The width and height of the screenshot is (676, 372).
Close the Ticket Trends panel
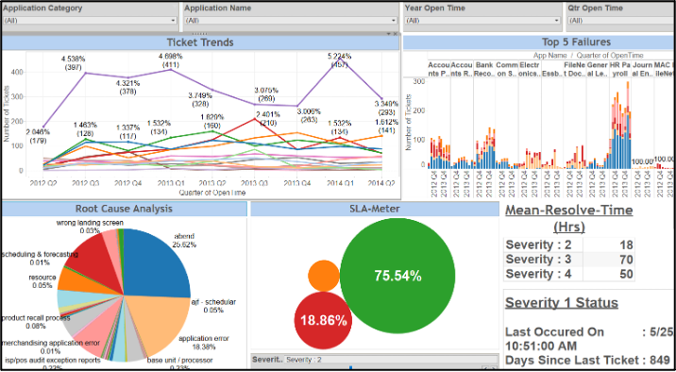tap(396, 33)
